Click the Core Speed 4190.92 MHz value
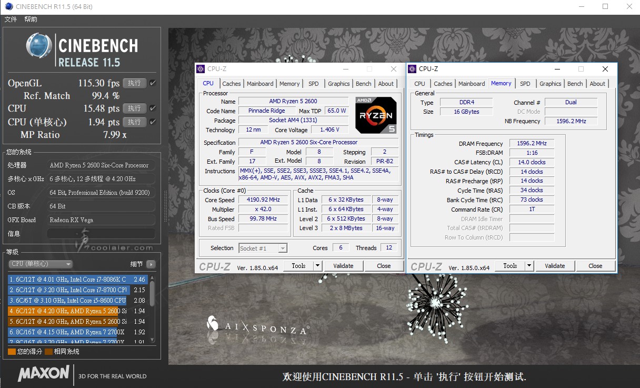The image size is (640, 388). point(263,200)
